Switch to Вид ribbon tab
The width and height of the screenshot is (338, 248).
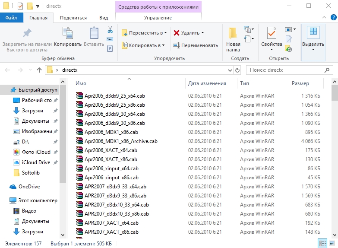104,18
